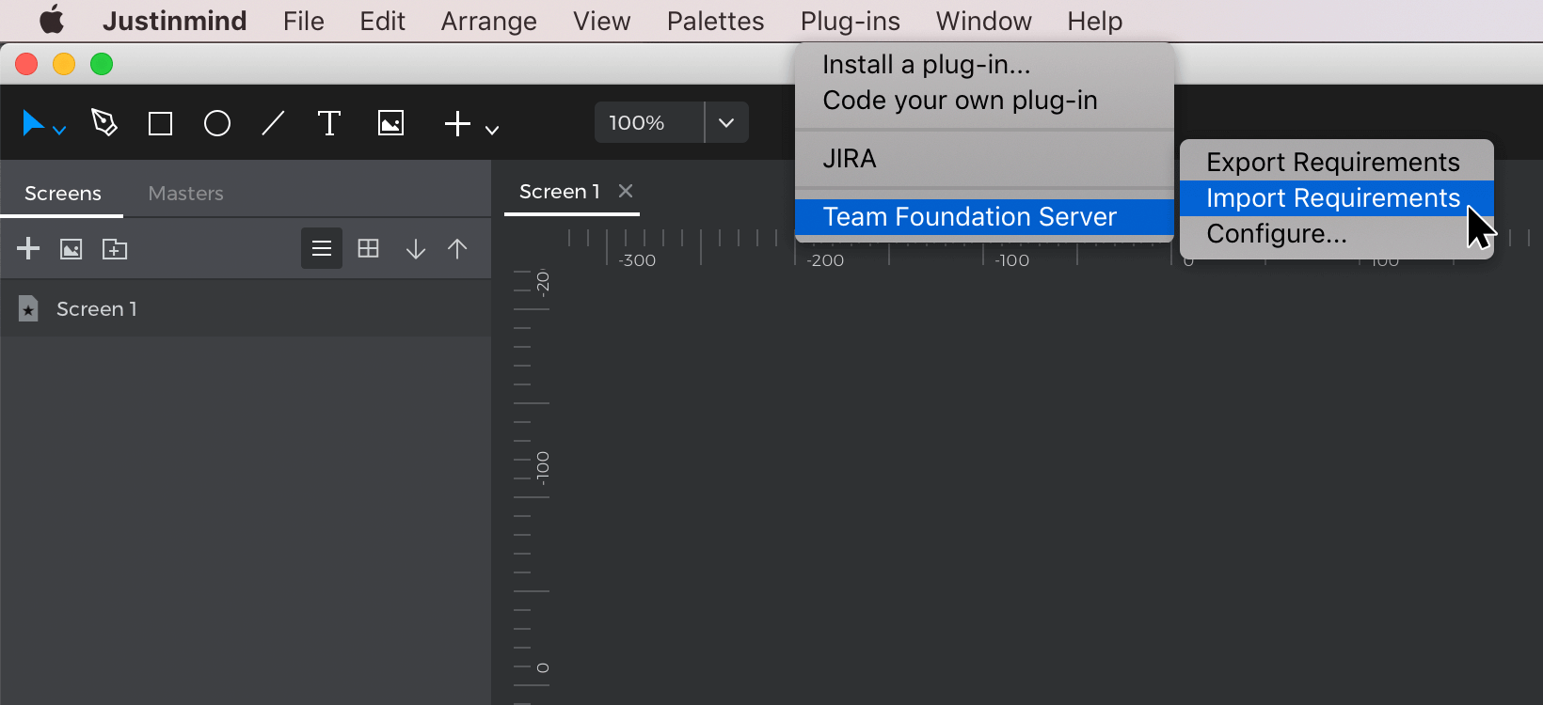Click the 100% zoom field
Screen dimensions: 1543x705
pos(649,122)
